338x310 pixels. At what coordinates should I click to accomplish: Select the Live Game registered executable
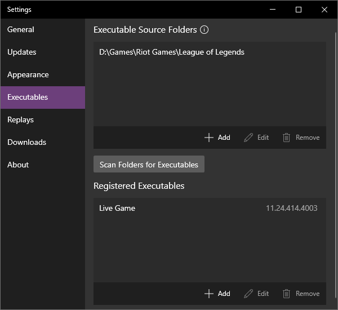[210, 209]
